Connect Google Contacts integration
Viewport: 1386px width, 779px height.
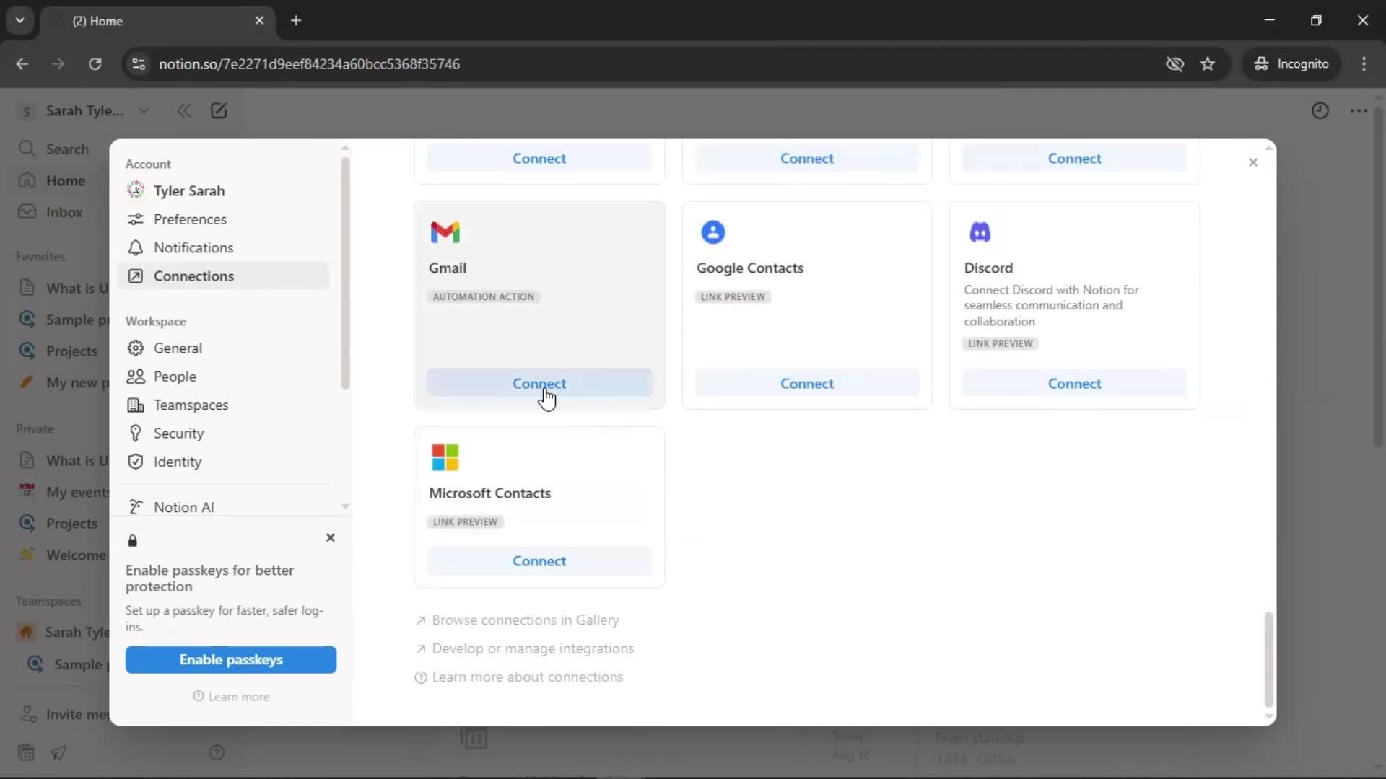point(807,383)
